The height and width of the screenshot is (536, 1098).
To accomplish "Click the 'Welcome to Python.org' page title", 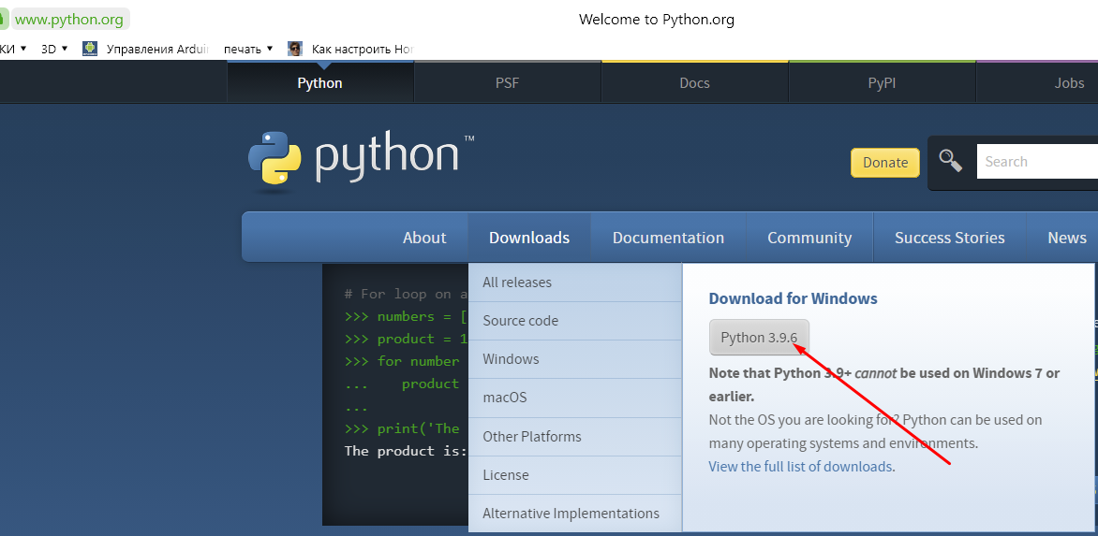I will 656,20.
